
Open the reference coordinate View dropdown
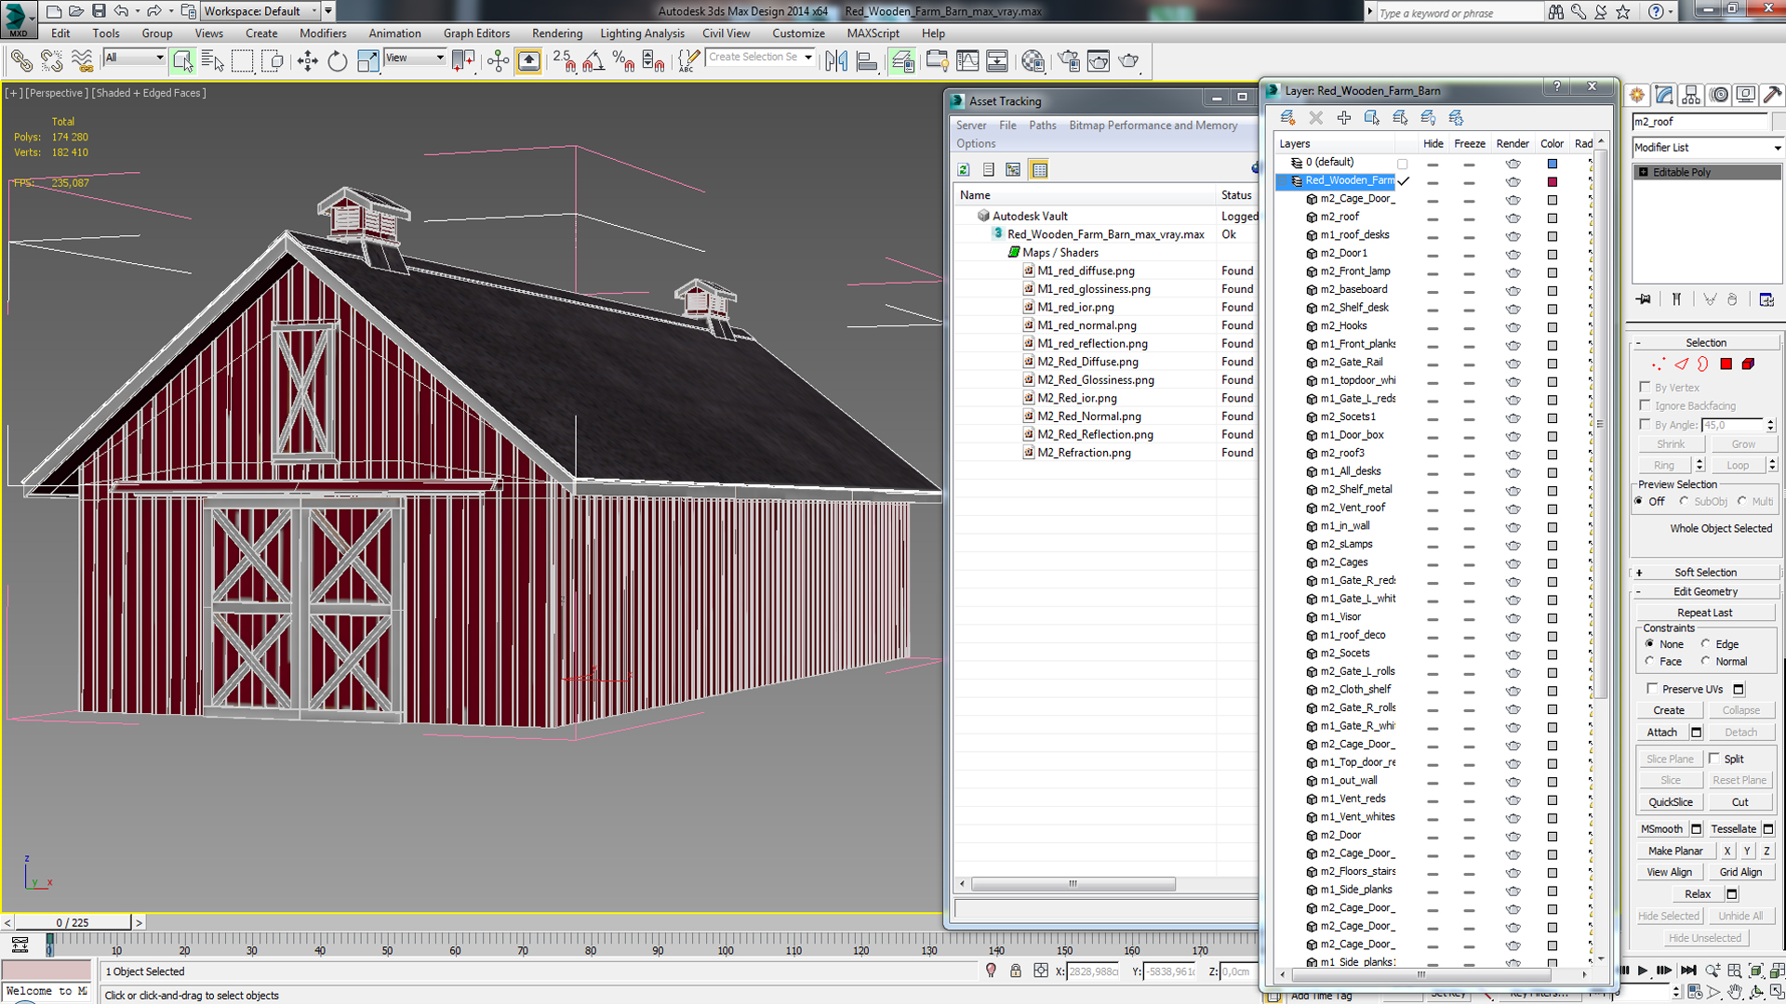(415, 58)
